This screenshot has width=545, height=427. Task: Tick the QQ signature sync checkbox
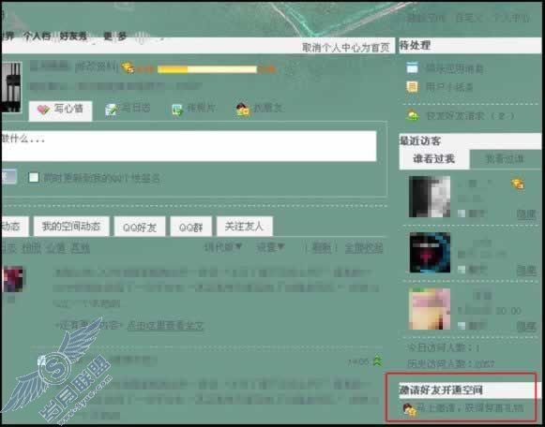point(34,178)
